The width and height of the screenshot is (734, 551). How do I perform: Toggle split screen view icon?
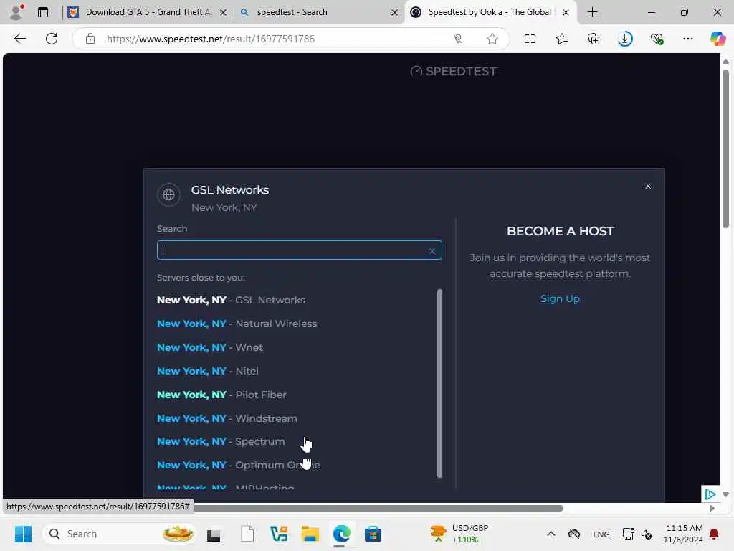pyautogui.click(x=530, y=39)
